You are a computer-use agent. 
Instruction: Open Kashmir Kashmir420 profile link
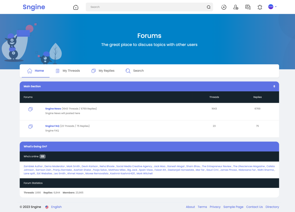(122, 173)
